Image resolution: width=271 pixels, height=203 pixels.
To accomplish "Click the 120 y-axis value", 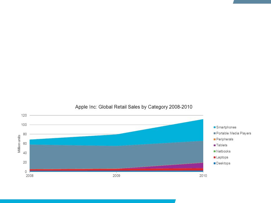I will [24, 115].
